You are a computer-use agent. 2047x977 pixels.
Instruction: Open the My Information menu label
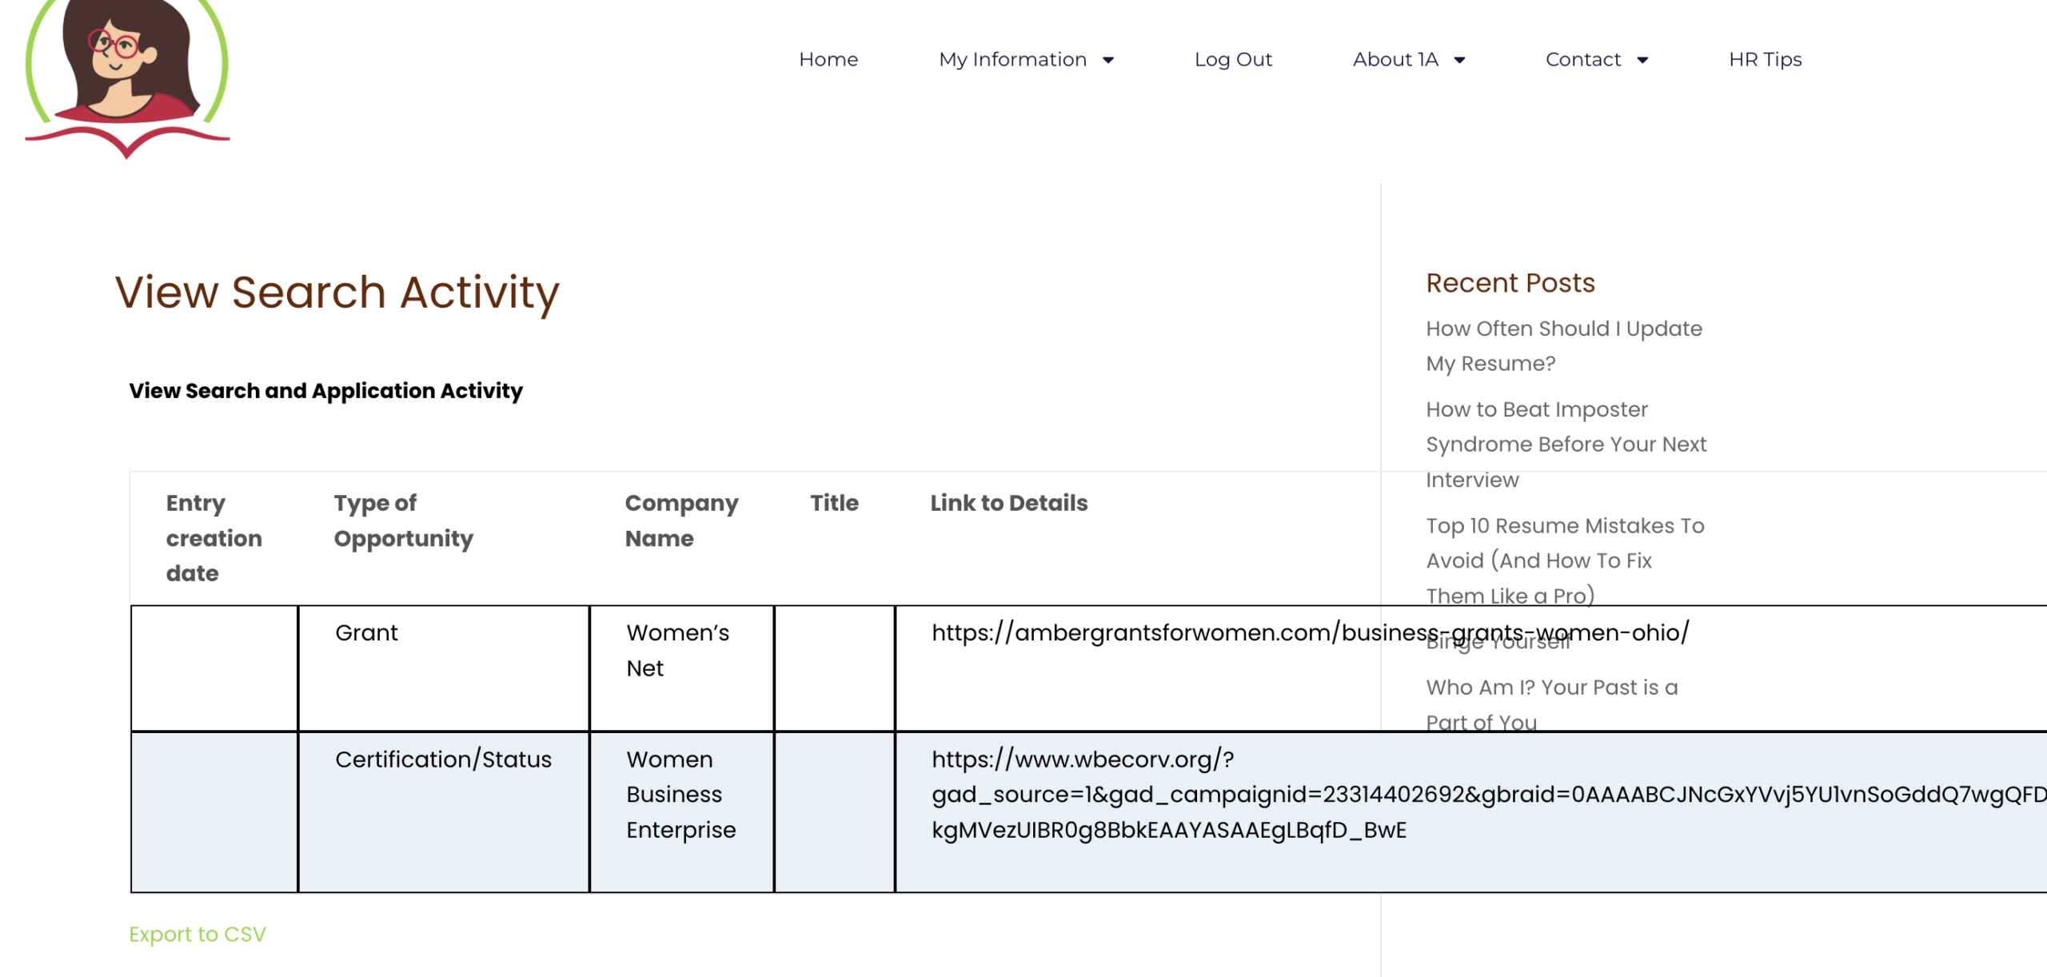(x=1012, y=59)
